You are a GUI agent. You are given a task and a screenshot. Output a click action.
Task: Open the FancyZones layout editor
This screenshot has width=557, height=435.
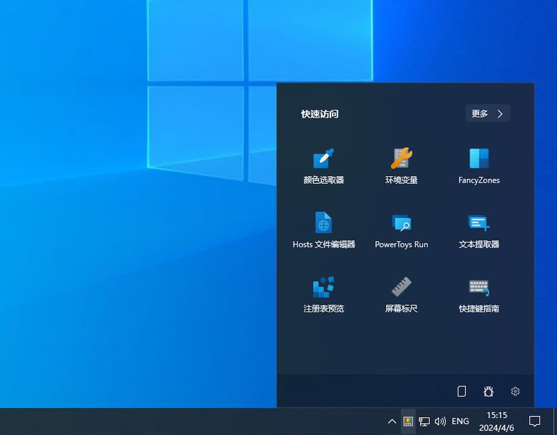point(479,166)
